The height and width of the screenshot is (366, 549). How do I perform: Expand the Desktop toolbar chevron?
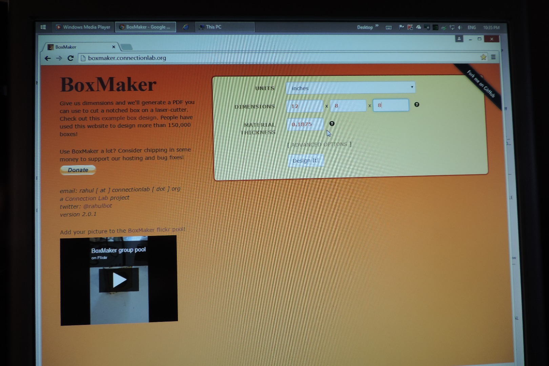pos(377,26)
